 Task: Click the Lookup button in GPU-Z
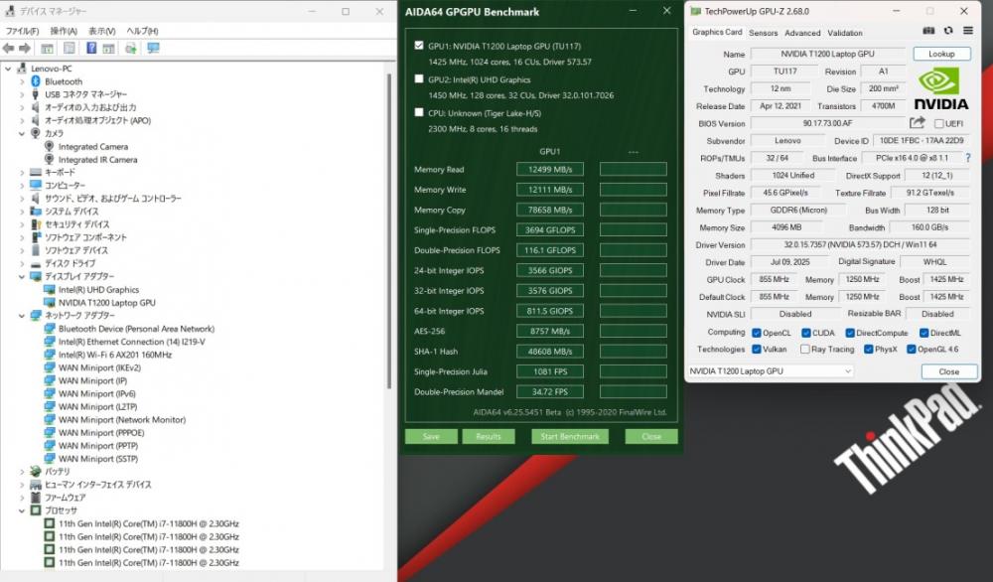point(941,54)
